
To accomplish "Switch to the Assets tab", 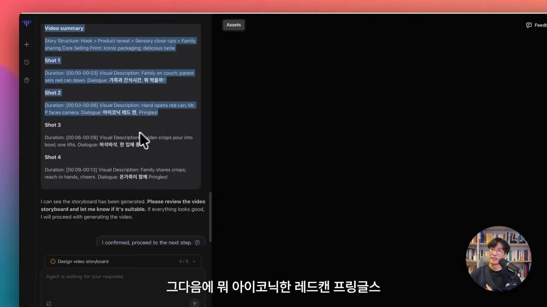I will click(233, 25).
